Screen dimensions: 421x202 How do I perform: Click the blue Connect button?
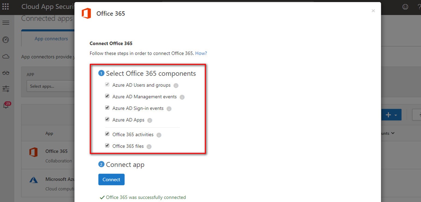pyautogui.click(x=111, y=180)
